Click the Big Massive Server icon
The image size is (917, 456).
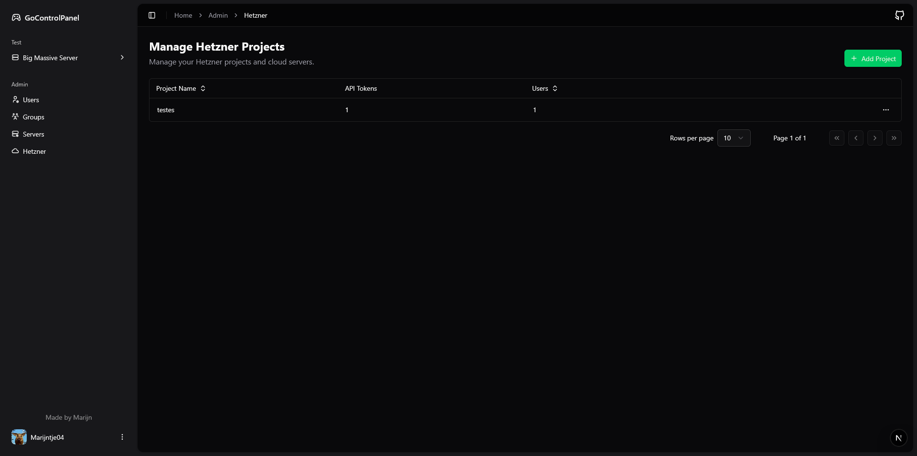click(x=15, y=57)
